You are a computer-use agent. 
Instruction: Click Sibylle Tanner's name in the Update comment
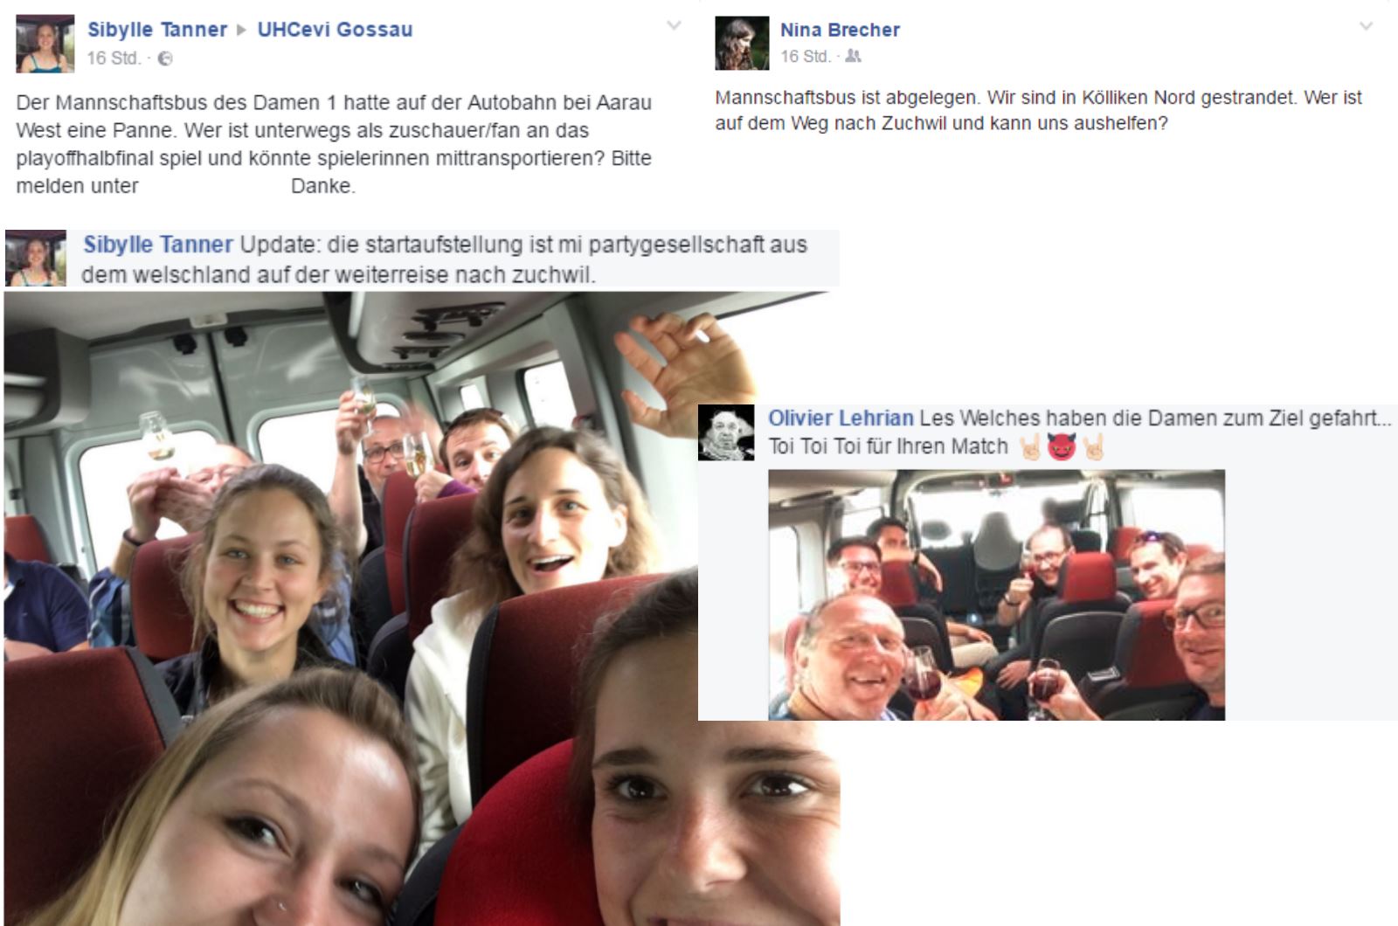click(158, 245)
